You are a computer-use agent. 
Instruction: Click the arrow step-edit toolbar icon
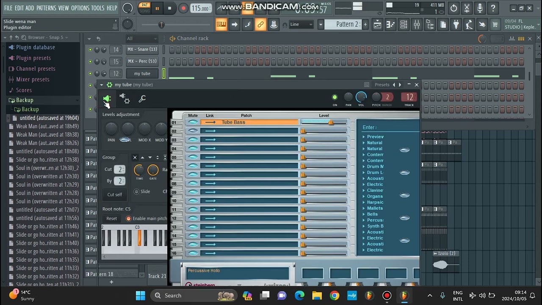point(234,25)
